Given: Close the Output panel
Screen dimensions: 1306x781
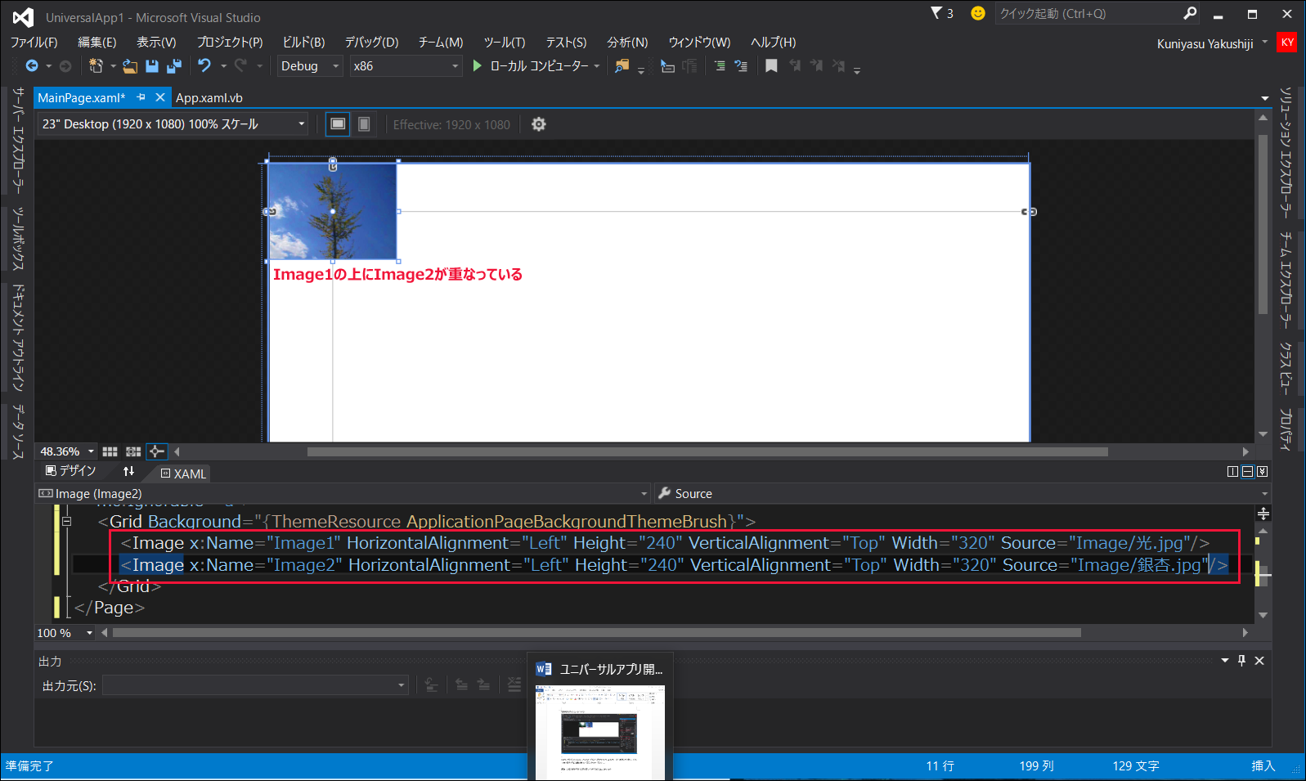Looking at the screenshot, I should (1259, 661).
